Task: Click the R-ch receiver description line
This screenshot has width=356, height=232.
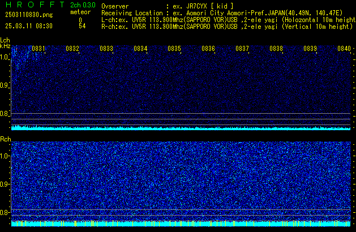Action: click(227, 27)
